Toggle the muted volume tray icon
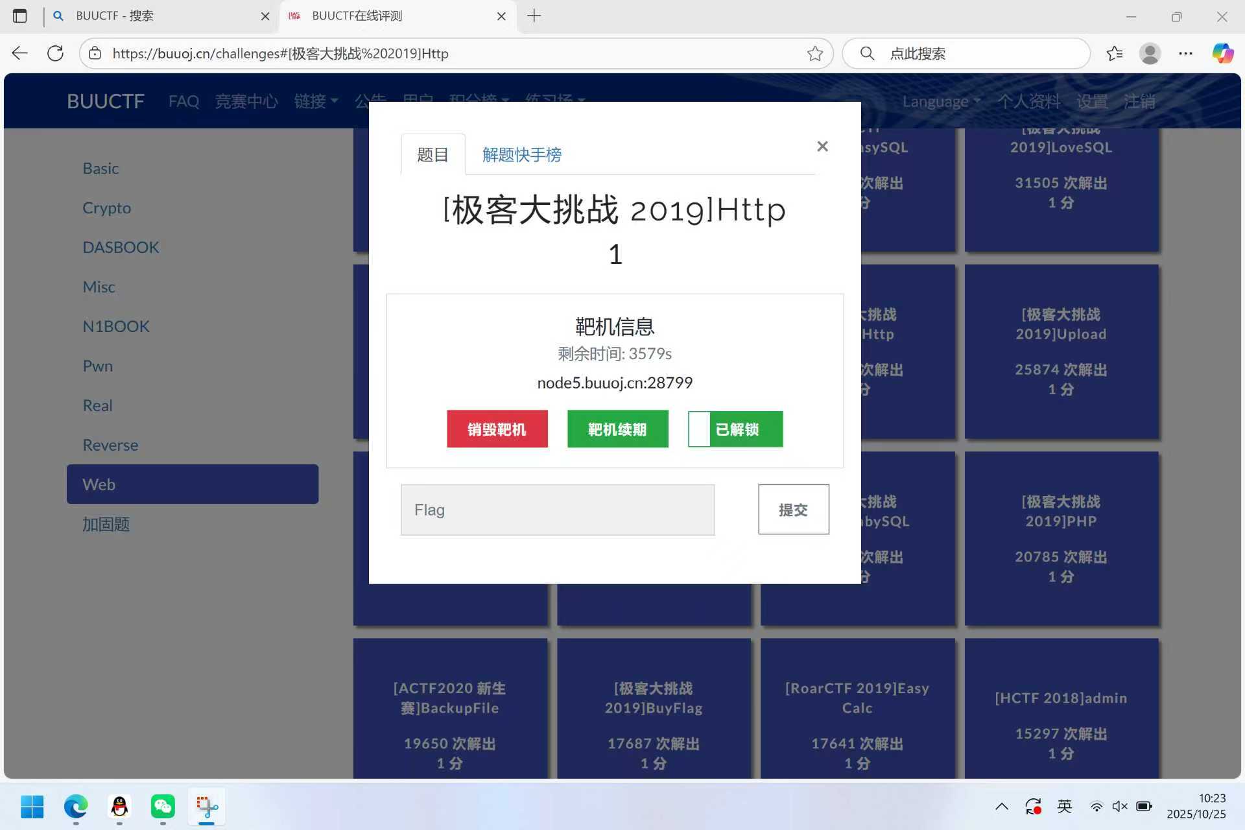The width and height of the screenshot is (1245, 830). pos(1120,807)
